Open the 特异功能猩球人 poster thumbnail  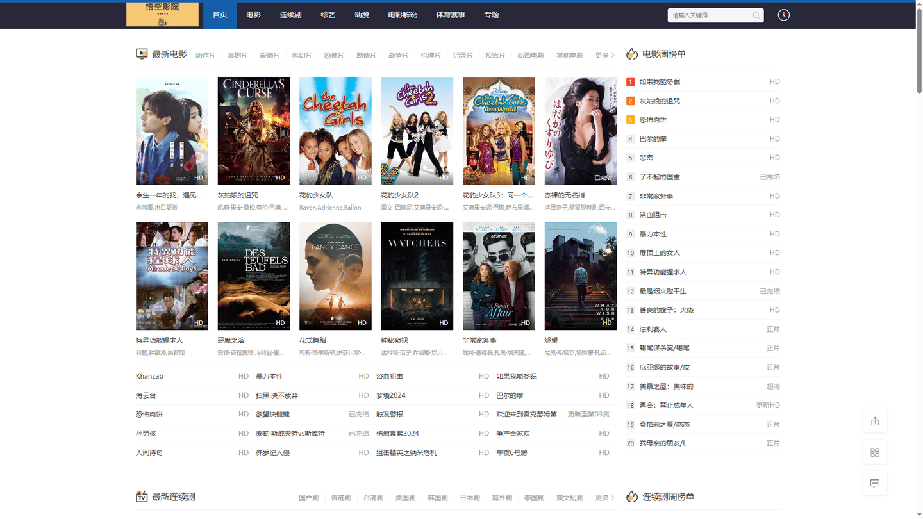click(172, 276)
